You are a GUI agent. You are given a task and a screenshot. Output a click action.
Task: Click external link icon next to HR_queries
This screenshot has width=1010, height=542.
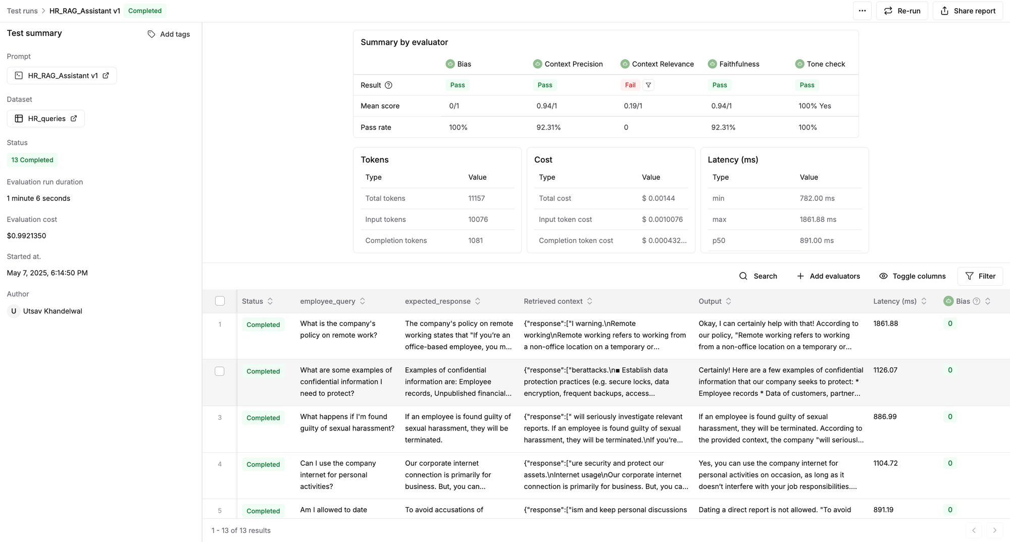point(74,119)
